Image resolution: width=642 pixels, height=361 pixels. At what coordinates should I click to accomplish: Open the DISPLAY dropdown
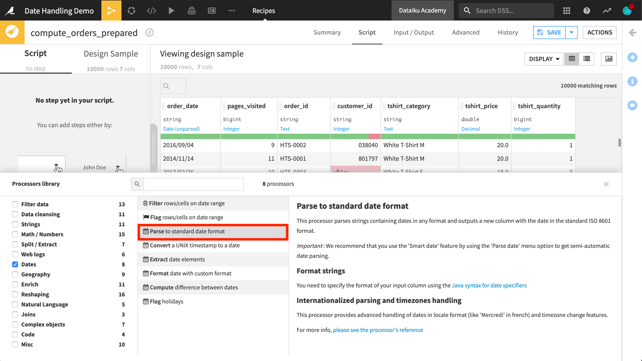pyautogui.click(x=543, y=59)
